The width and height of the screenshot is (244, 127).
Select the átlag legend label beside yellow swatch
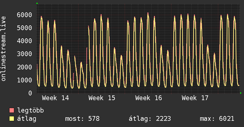(x=27, y=119)
